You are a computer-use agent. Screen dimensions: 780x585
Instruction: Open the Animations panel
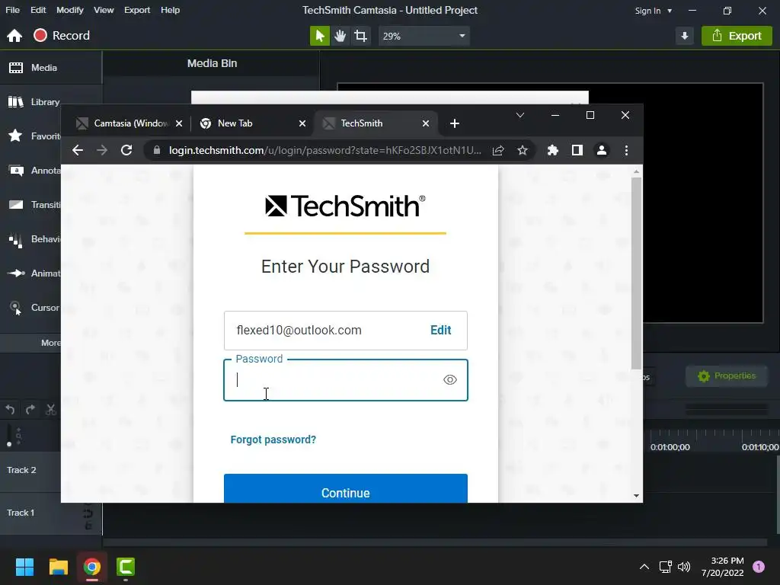(33, 273)
